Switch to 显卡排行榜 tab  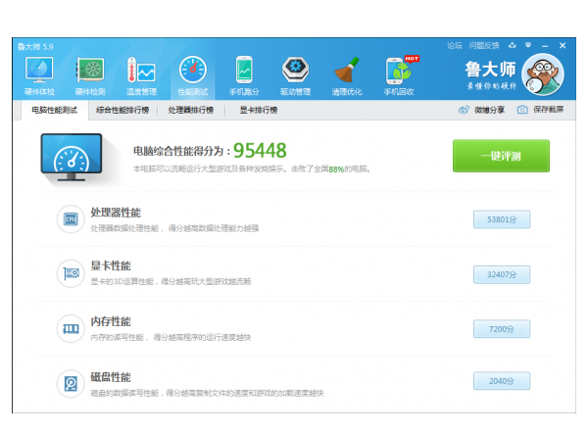(x=259, y=110)
